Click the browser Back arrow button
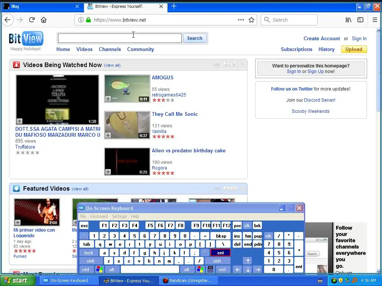Viewport: 382px width, 286px height. coord(7,20)
